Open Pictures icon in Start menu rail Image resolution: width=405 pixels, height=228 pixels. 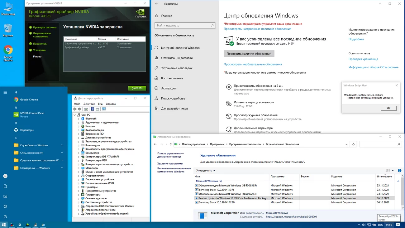coord(5,196)
